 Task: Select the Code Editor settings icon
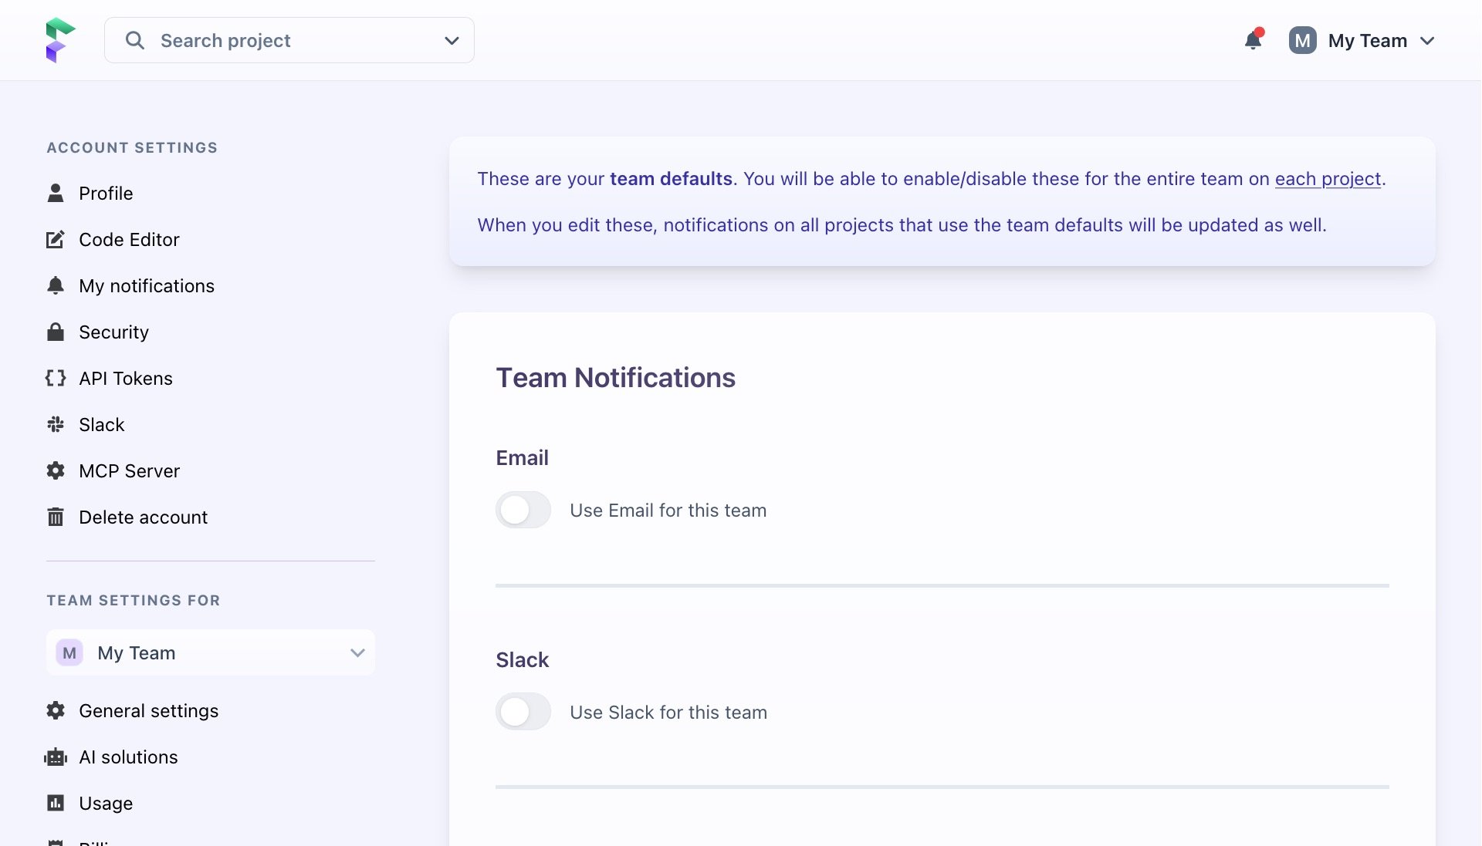pyautogui.click(x=55, y=239)
